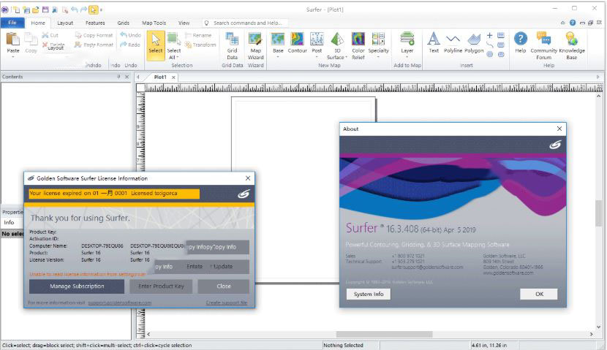Click the Manage Subscription button

click(77, 286)
